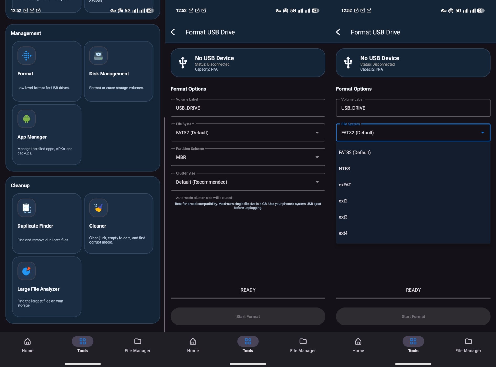Switch to File Manager tab under the Cleanup section

(x=138, y=345)
